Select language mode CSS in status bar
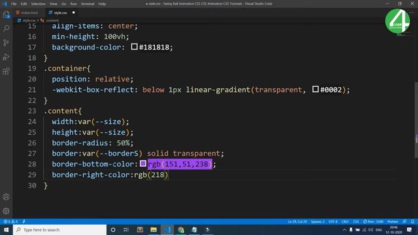418x235 pixels. click(356, 221)
